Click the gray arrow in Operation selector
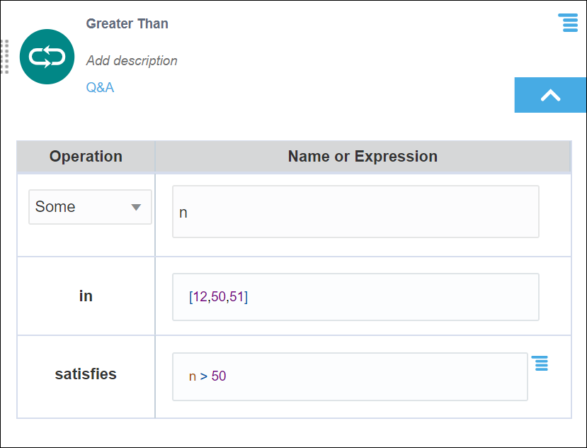Viewport: 587px width, 448px height. tap(137, 208)
